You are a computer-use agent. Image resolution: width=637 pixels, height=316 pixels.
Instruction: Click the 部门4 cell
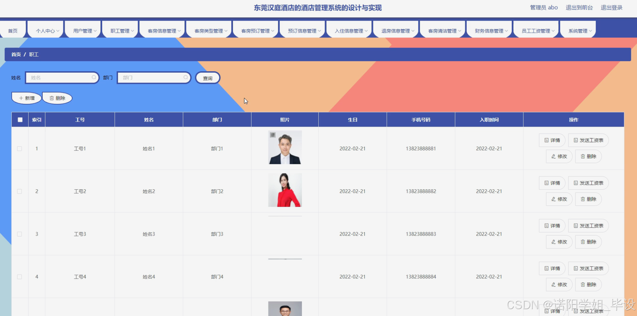(217, 277)
